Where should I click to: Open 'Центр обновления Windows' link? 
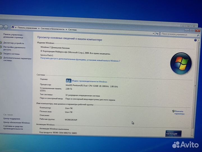16,122
